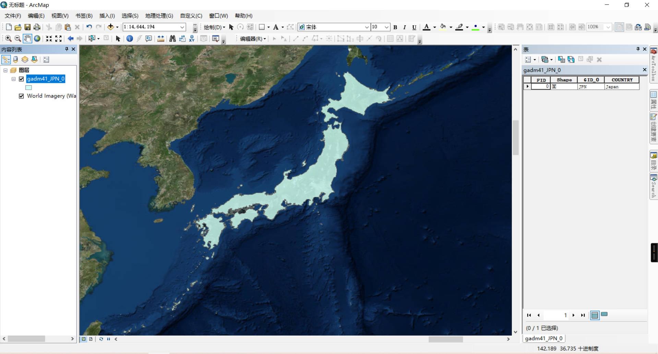Click the COUNTRY column header
Image resolution: width=658 pixels, height=354 pixels.
point(622,80)
